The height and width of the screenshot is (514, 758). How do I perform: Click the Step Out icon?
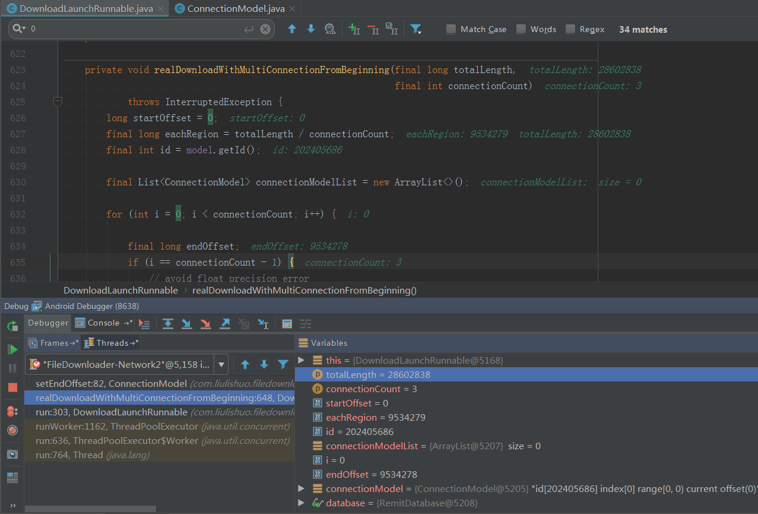tap(225, 323)
